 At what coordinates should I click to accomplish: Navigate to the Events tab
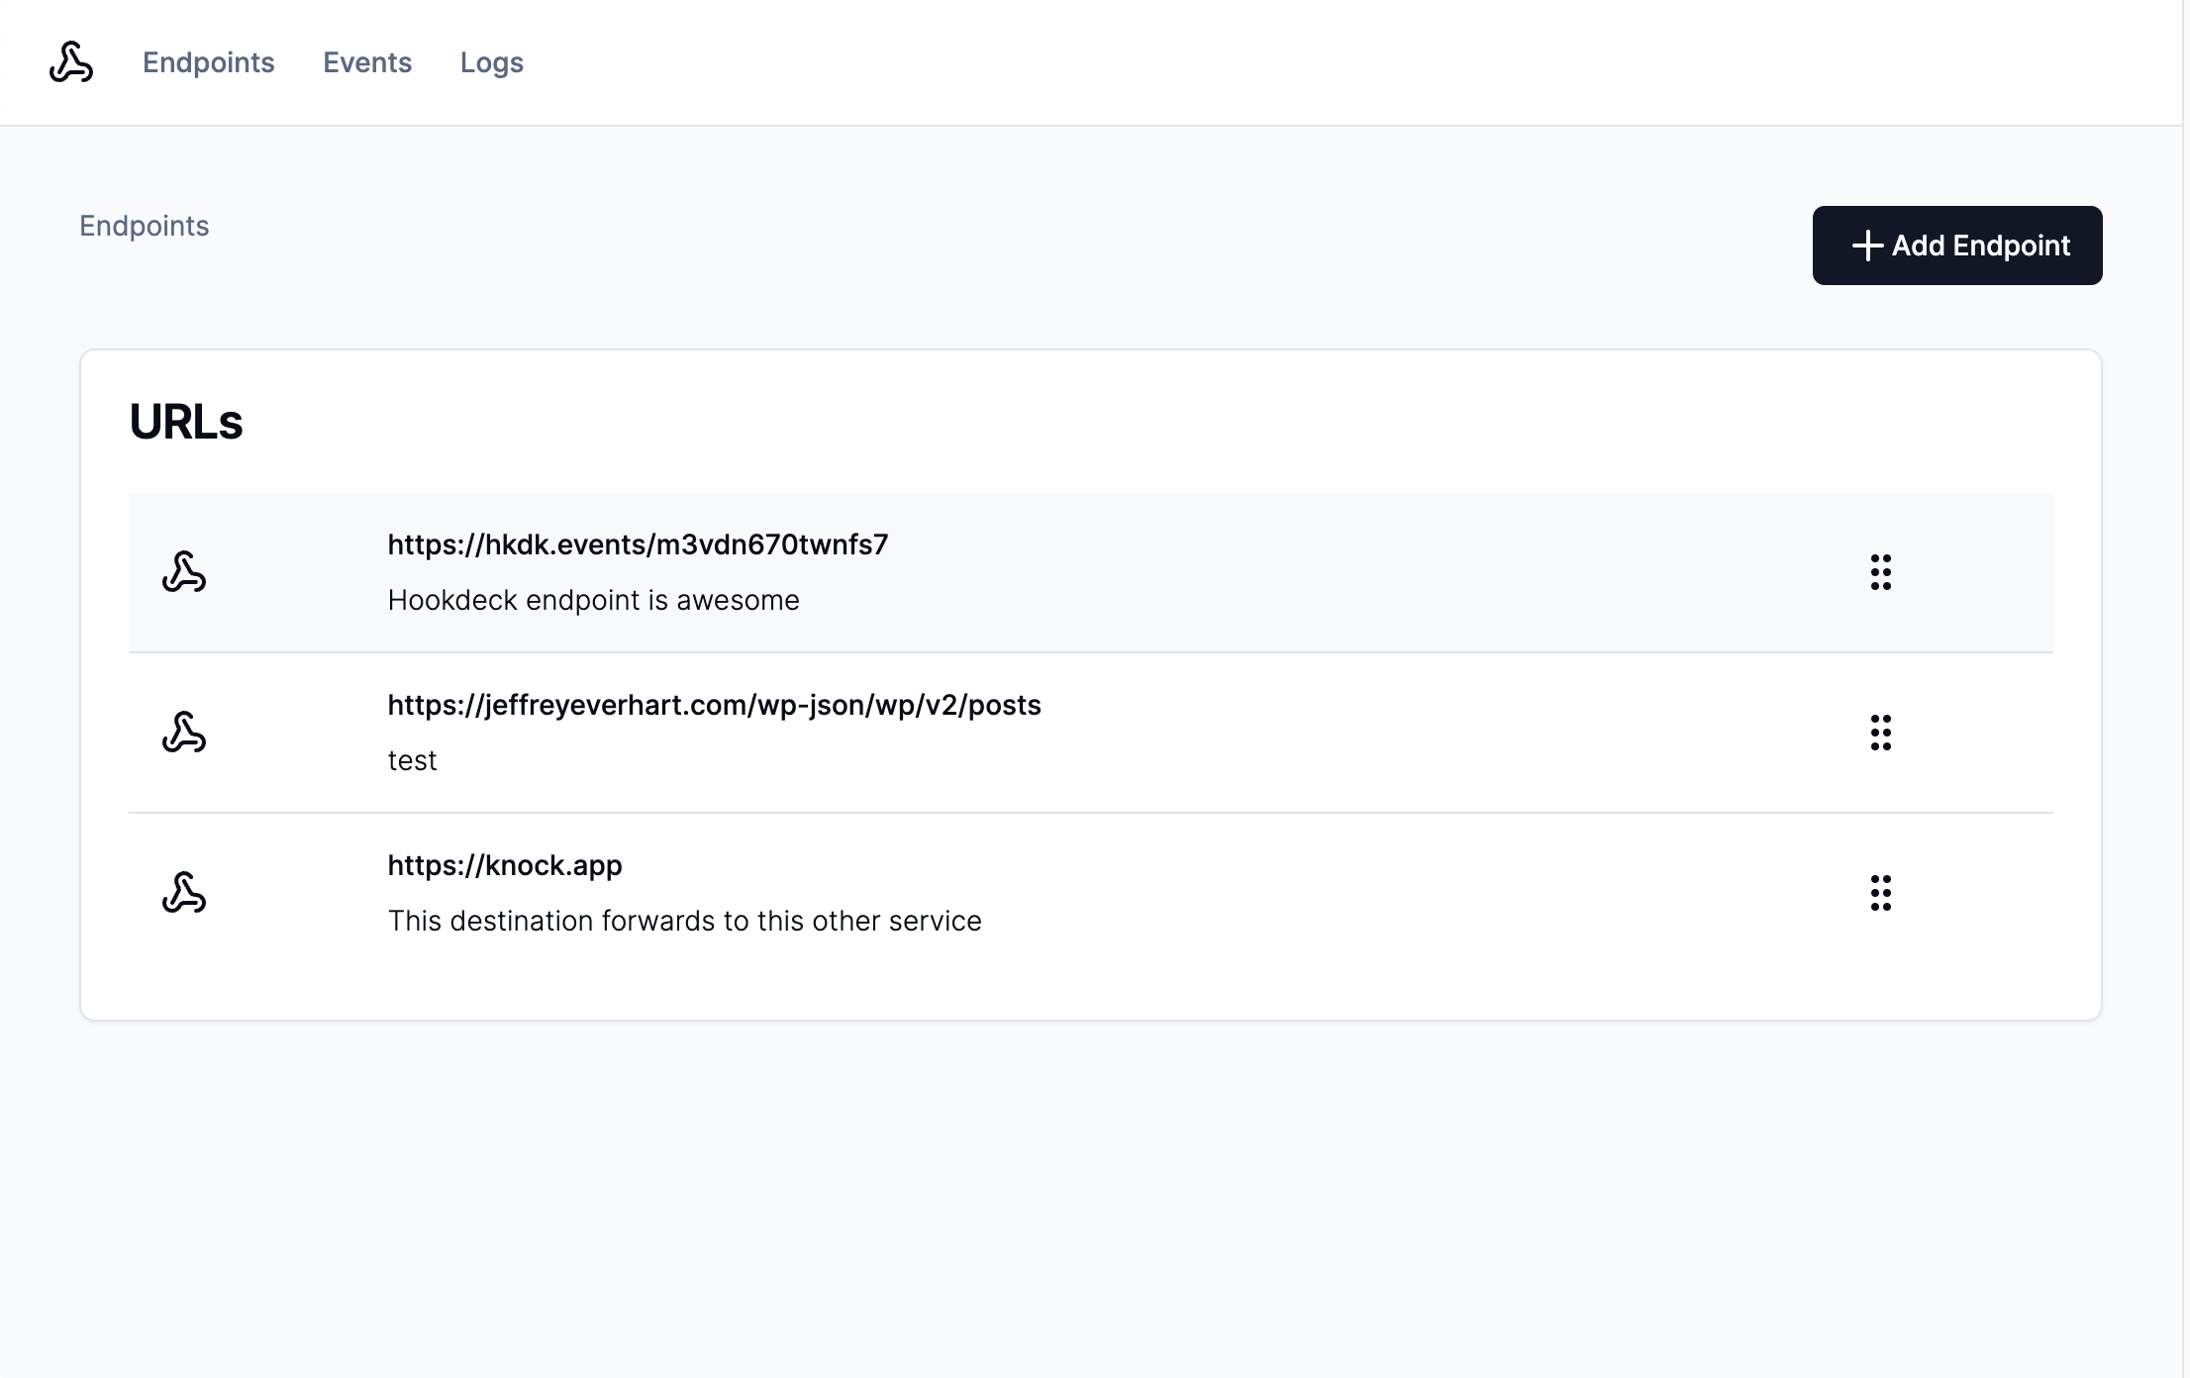coord(366,62)
